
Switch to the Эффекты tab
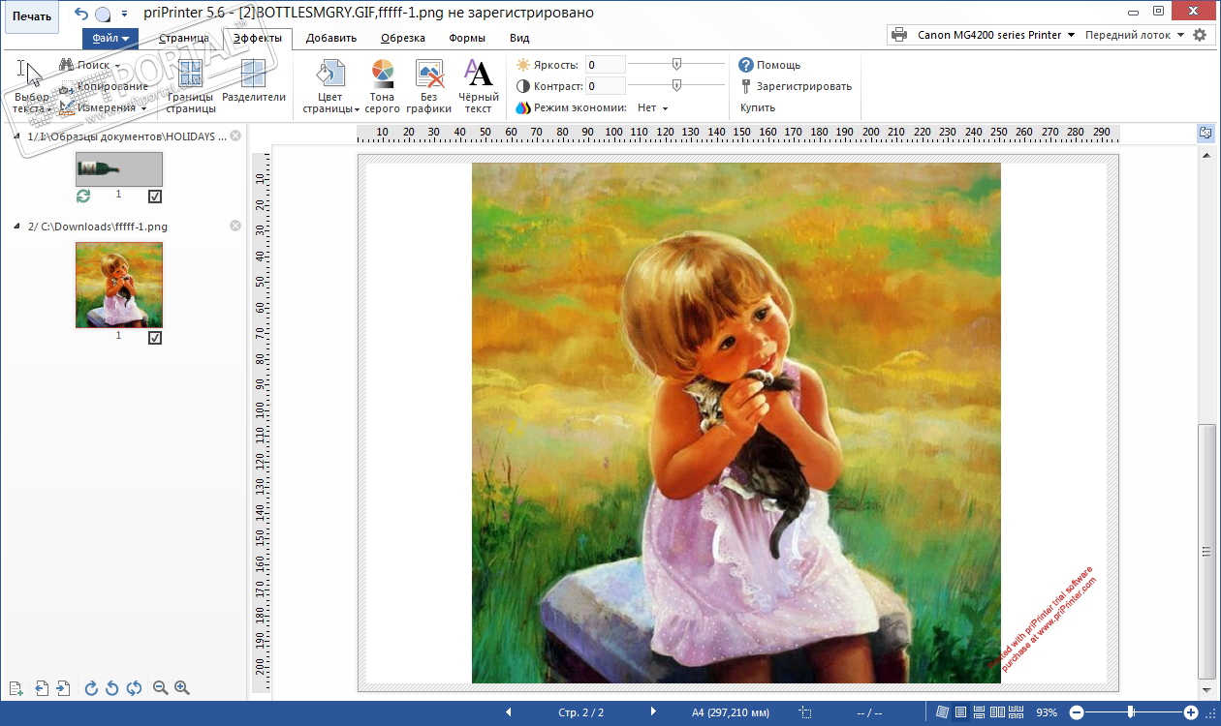point(257,39)
